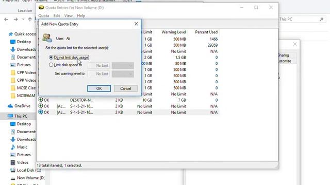Image resolution: width=330 pixels, height=185 pixels.
Task: Minimize the Quota Entries window
Action: pos(242,8)
